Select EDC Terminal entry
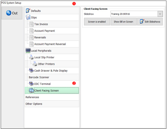The width and height of the screenshot is (167, 129). pyautogui.click(x=52, y=84)
